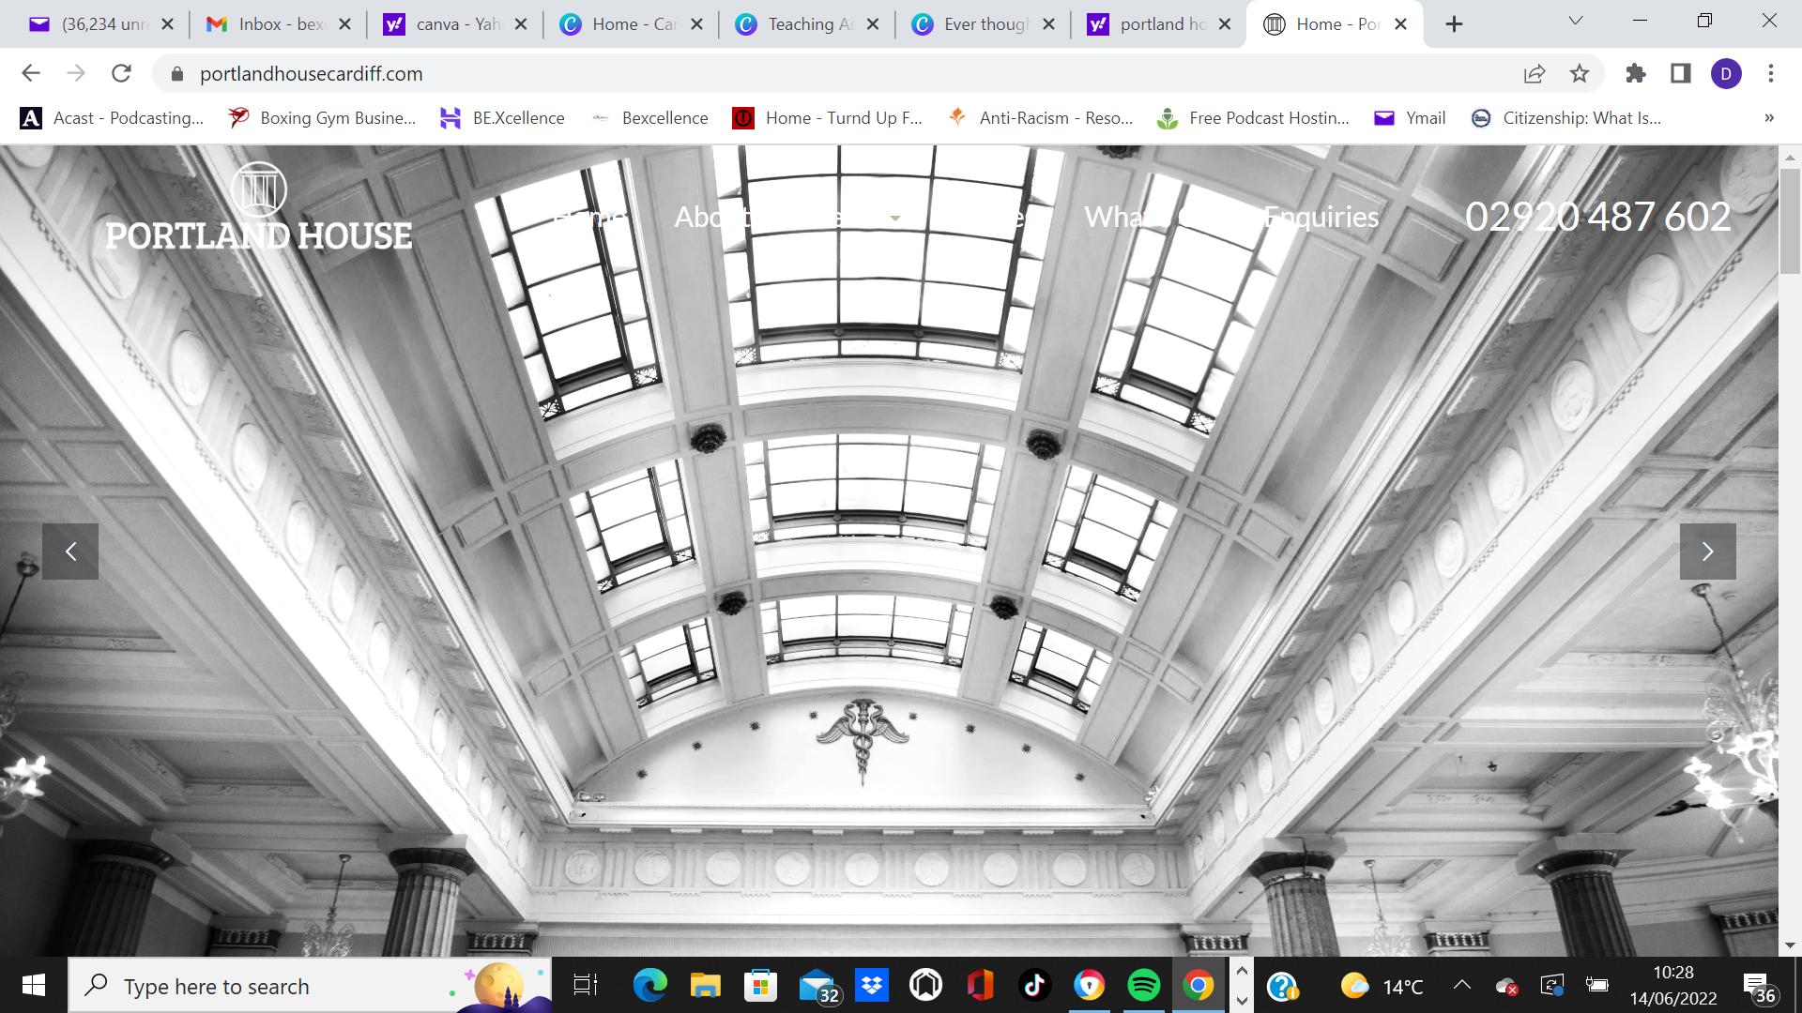
Task: Open the Enquiries navigation link
Action: 1321,217
